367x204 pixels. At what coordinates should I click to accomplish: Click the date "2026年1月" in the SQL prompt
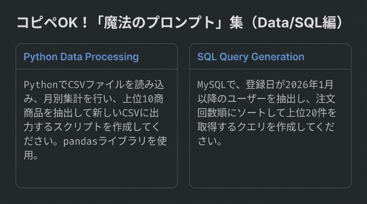tap(308, 85)
